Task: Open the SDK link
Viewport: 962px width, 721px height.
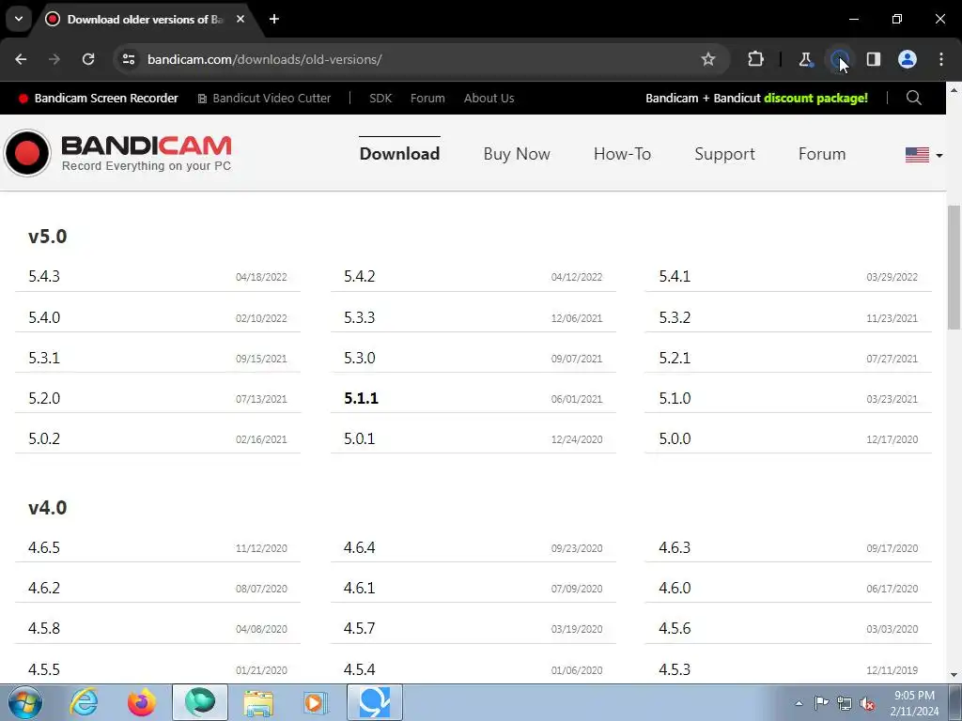Action: point(380,98)
